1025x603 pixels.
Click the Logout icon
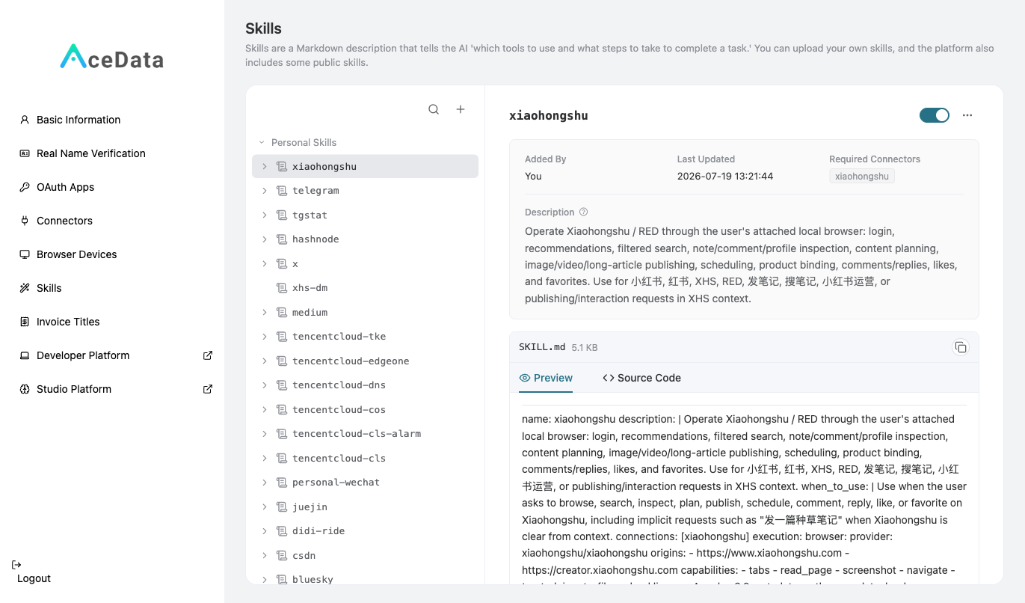(17, 564)
